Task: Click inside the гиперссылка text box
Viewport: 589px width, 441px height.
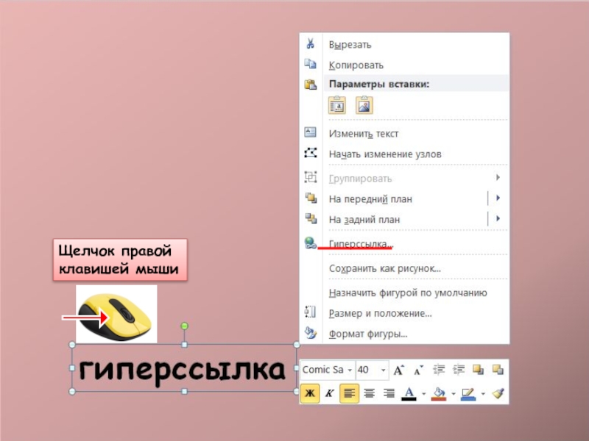Action: (183, 368)
